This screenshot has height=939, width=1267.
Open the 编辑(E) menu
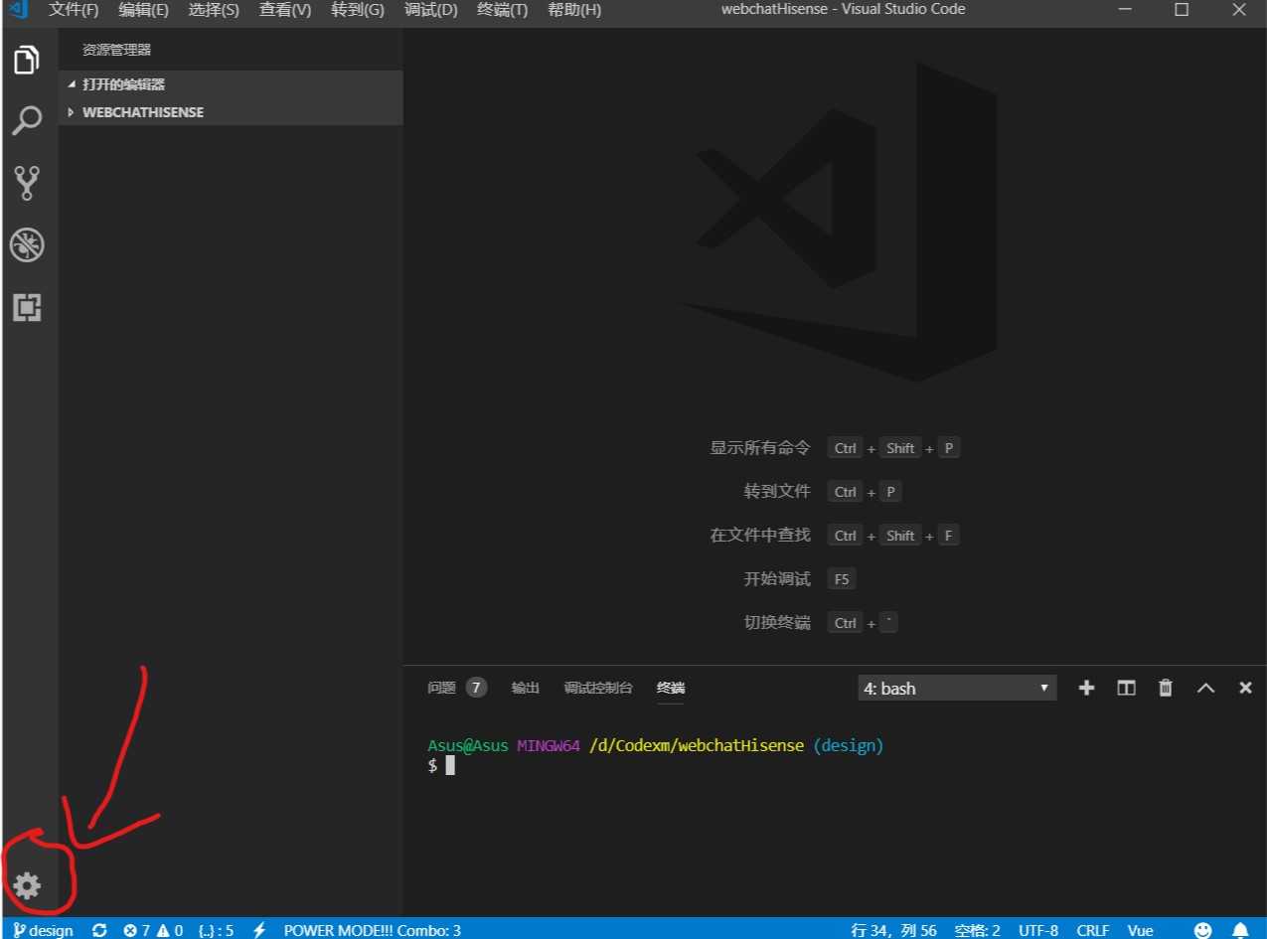pos(143,10)
